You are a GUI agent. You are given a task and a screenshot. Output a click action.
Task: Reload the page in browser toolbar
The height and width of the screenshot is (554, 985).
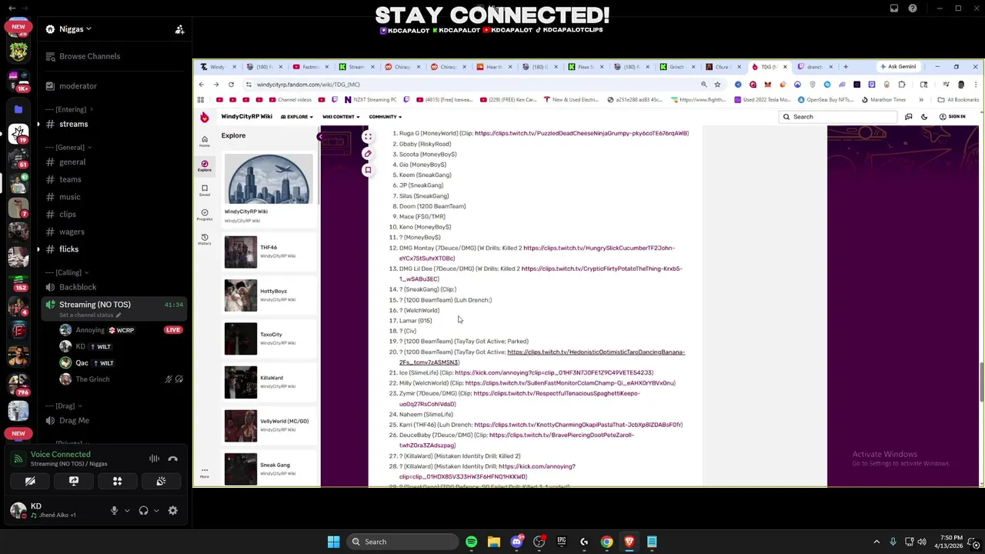(231, 85)
